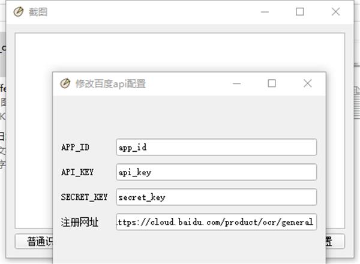Click the SECRET_KEY input field

pos(216,197)
